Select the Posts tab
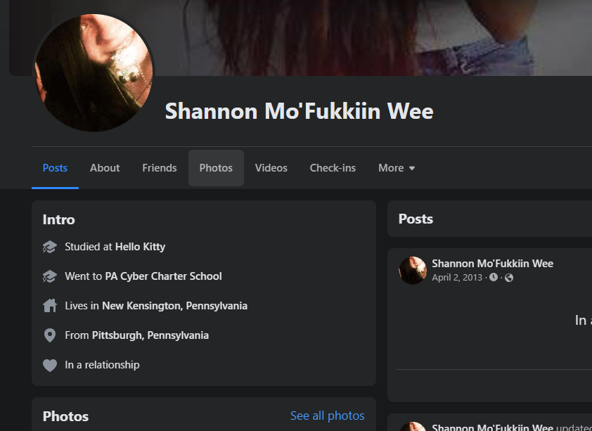 55,168
